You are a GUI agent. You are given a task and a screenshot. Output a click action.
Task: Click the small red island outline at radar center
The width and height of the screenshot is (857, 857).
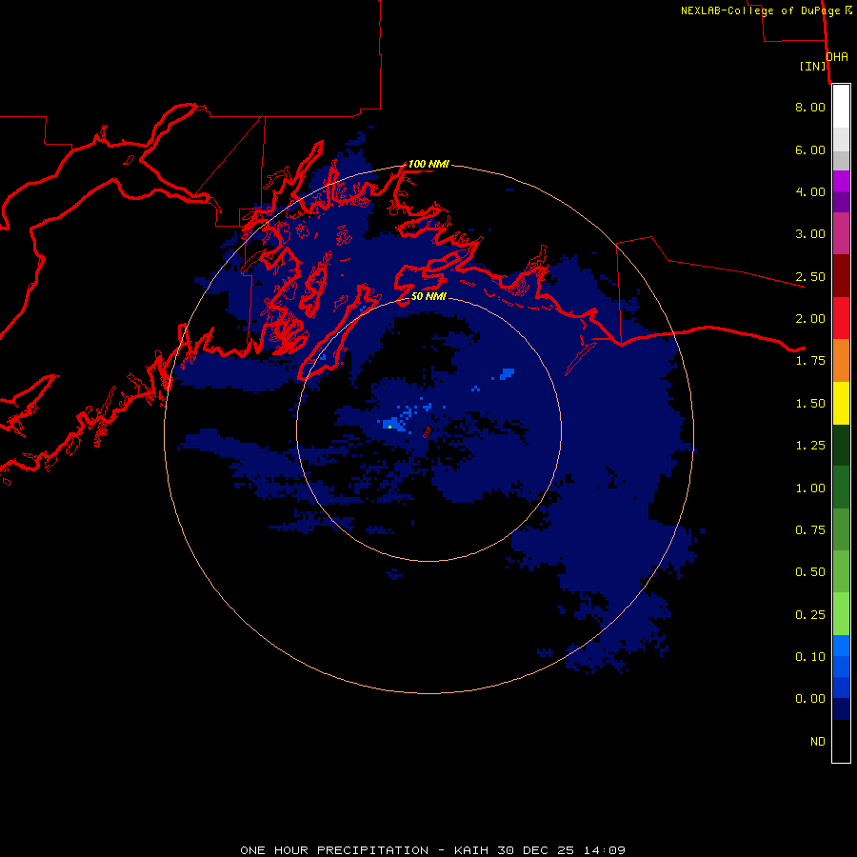click(427, 432)
